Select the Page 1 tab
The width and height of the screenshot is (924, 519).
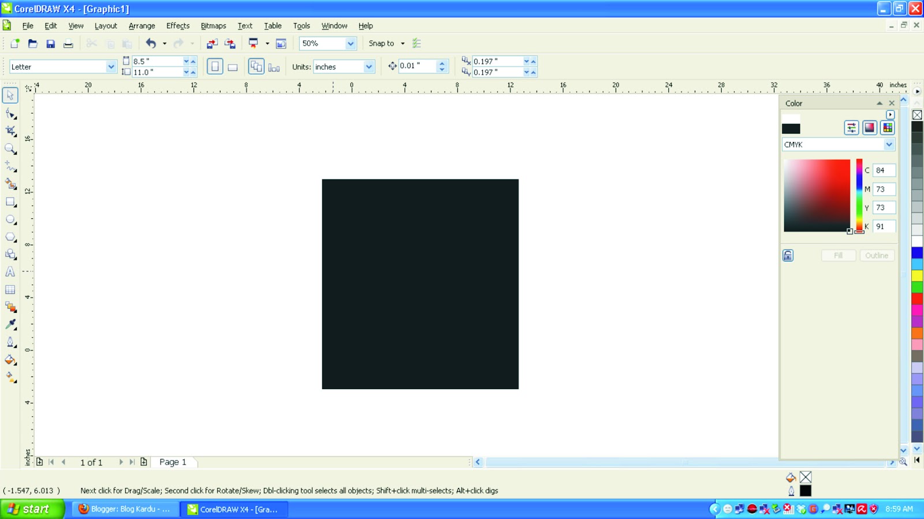click(173, 462)
